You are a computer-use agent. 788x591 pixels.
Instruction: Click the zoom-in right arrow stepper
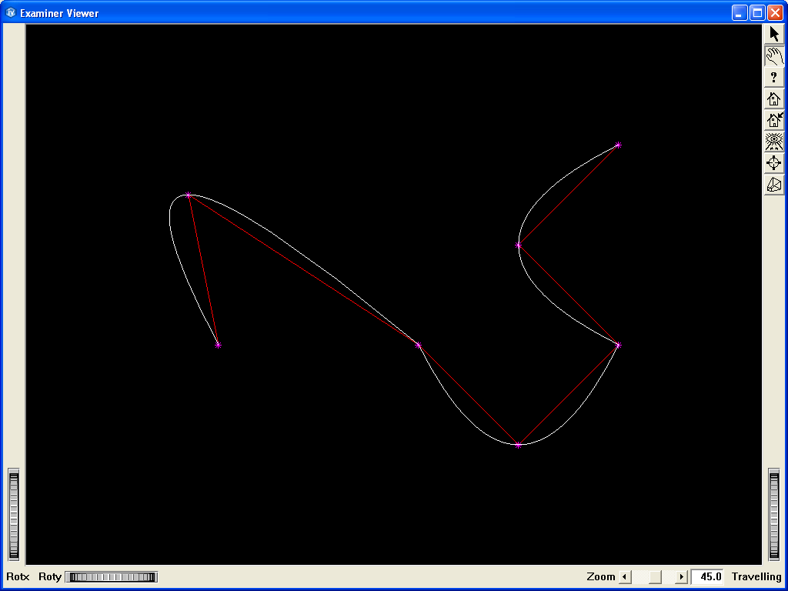(x=680, y=576)
